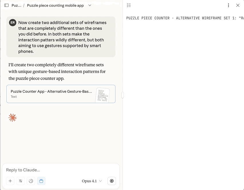Image resolution: width=244 pixels, height=190 pixels.
Task: Toggle the left sidebar panel icon
Action: tap(6, 5)
